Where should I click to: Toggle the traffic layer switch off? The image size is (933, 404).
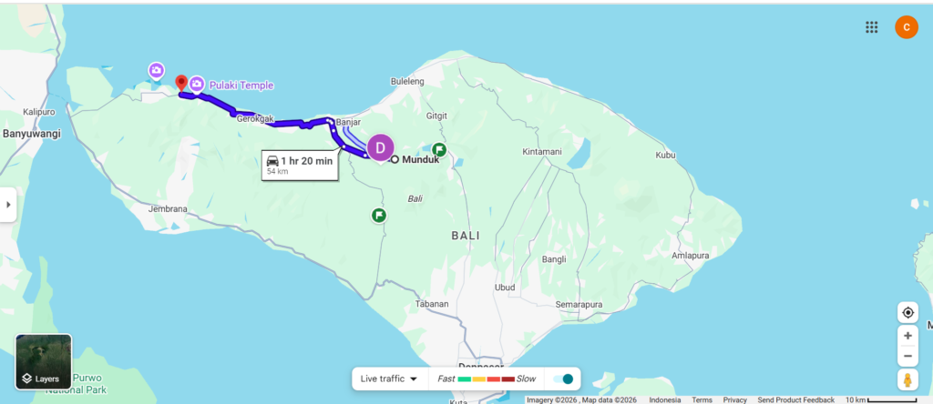[x=562, y=379]
